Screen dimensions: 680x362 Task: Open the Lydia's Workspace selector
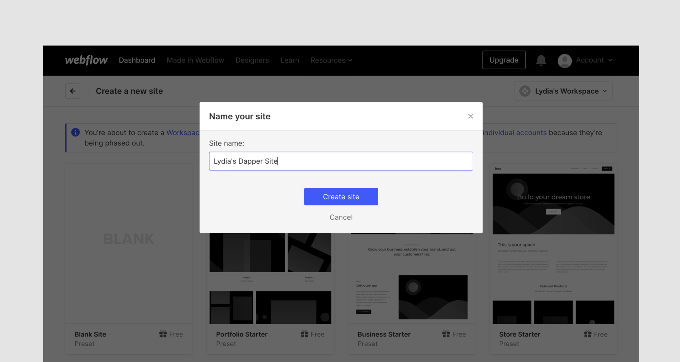pyautogui.click(x=563, y=91)
